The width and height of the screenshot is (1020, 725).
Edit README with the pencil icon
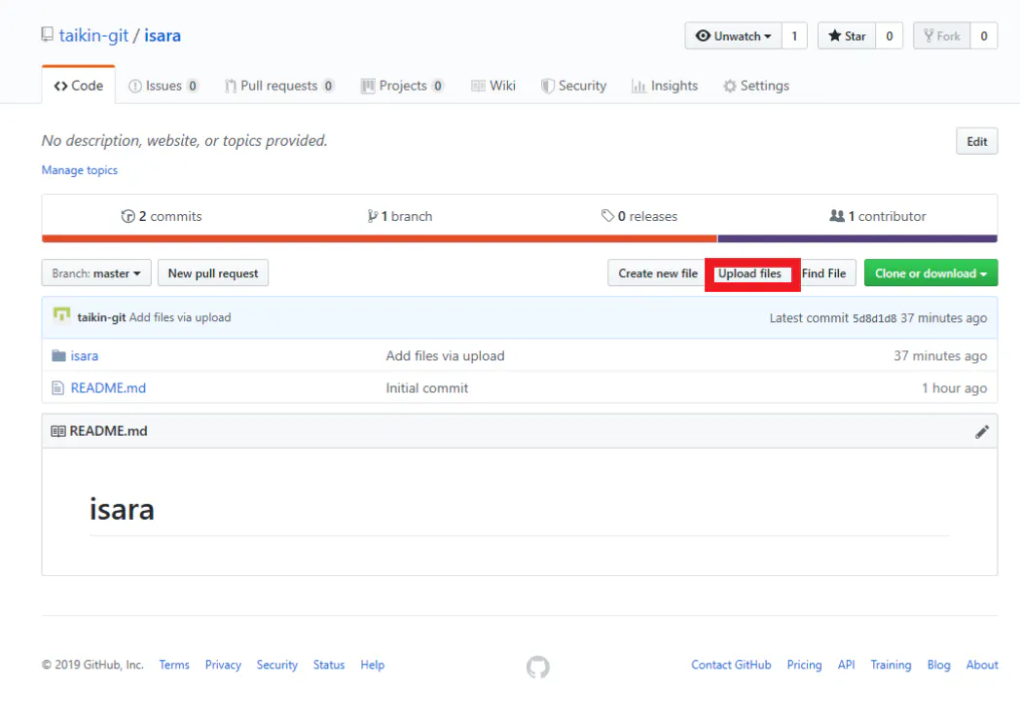[x=982, y=432]
